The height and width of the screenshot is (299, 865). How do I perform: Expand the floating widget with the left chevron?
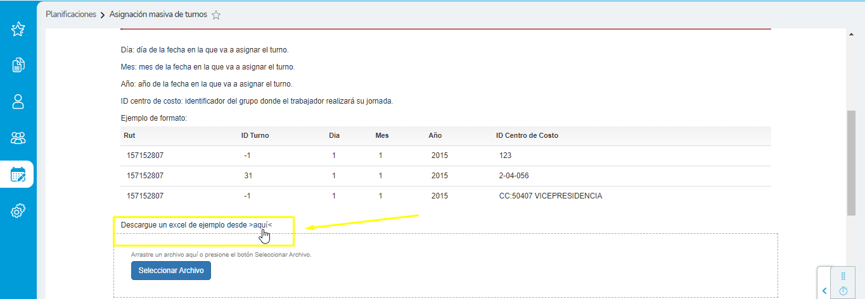[824, 290]
